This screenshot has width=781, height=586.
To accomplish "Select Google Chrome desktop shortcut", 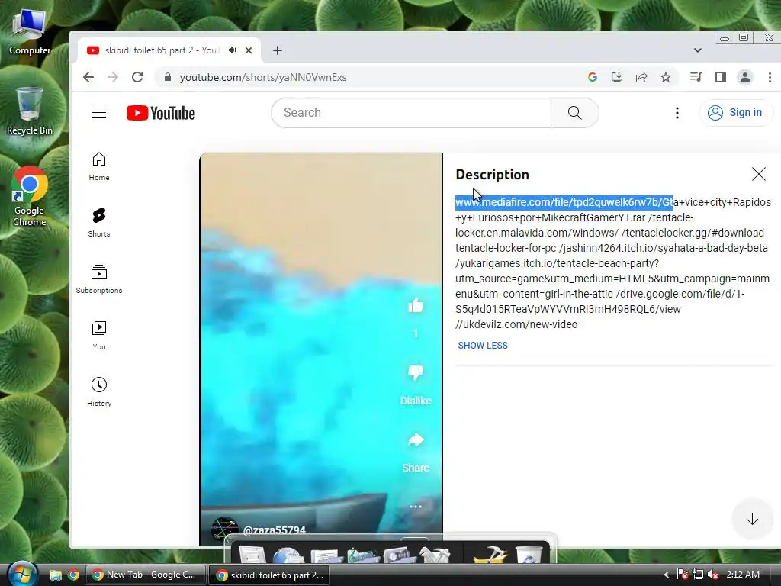I will click(x=30, y=196).
